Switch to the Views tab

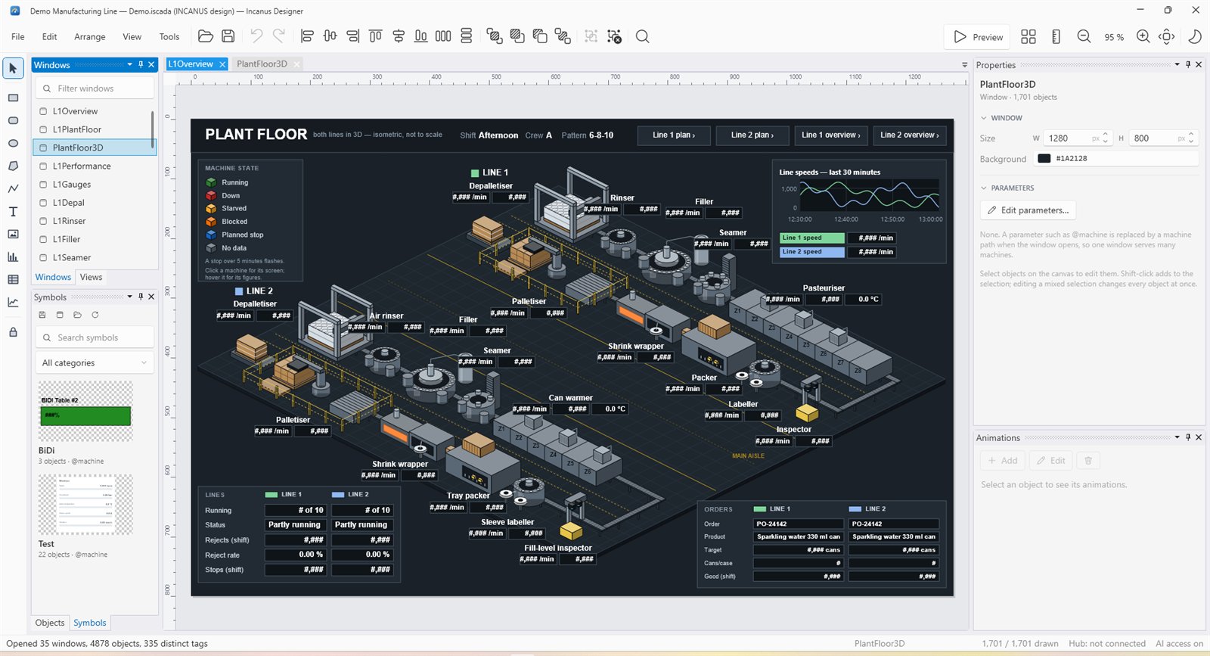click(91, 277)
